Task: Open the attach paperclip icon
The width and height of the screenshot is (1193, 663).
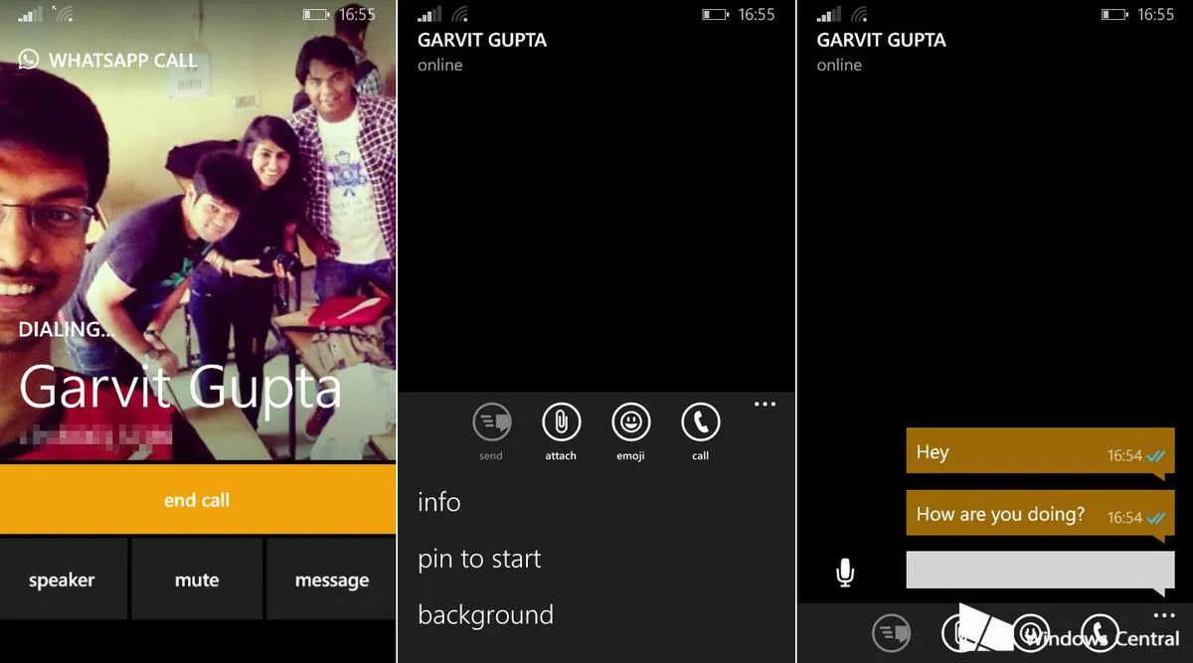Action: (561, 422)
